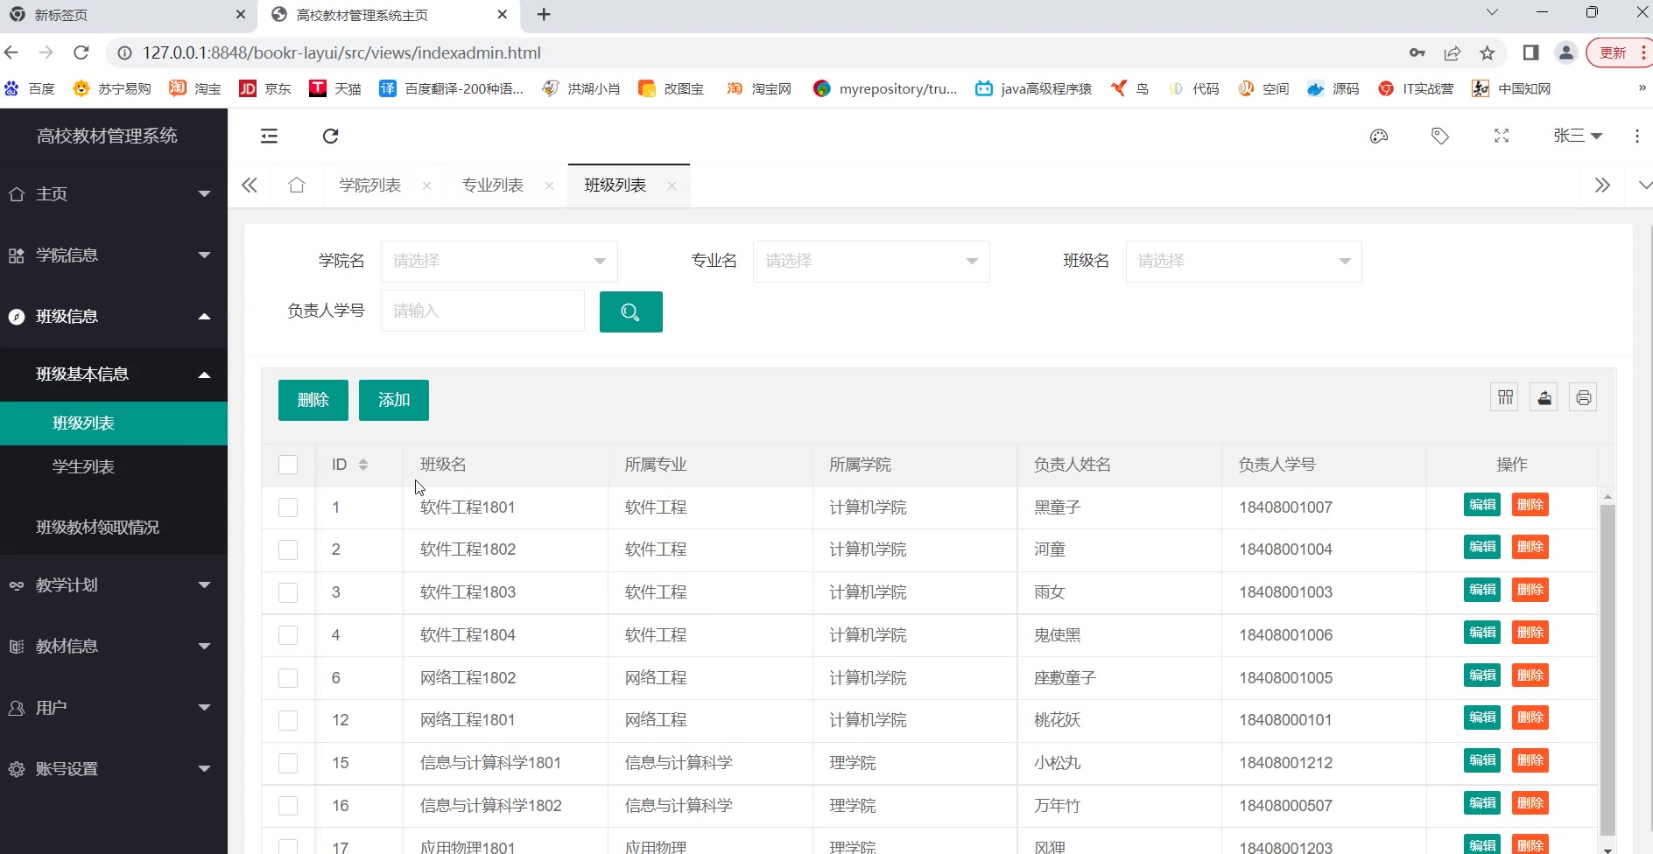Open the theme palette icon in the header
The height and width of the screenshot is (854, 1653).
(x=1379, y=136)
